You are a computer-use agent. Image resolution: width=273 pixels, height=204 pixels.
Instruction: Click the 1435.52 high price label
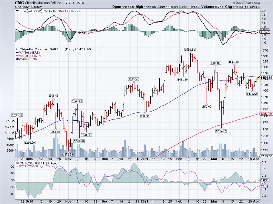click(x=134, y=79)
